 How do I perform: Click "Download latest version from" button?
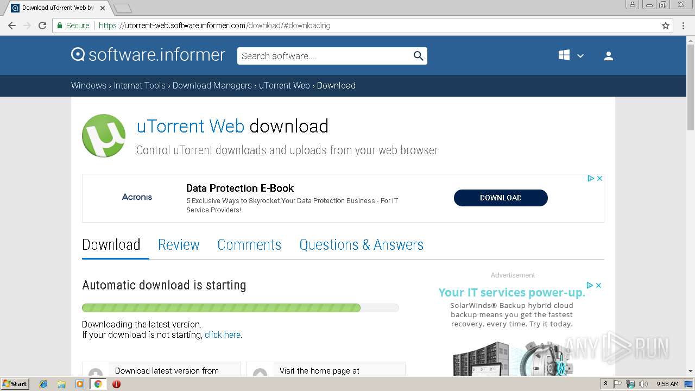tap(161, 369)
